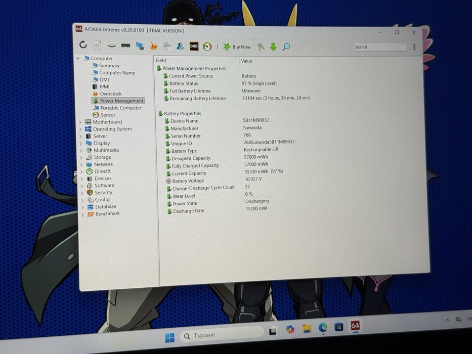
Task: Expand the Multimedia node
Action: pyautogui.click(x=80, y=150)
